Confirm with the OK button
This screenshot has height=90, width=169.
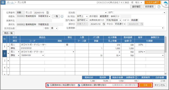pos(145,85)
